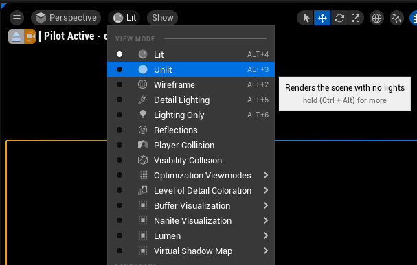Select the Wireframe radio button
Viewport: 417px width, 265px height.
(x=120, y=84)
